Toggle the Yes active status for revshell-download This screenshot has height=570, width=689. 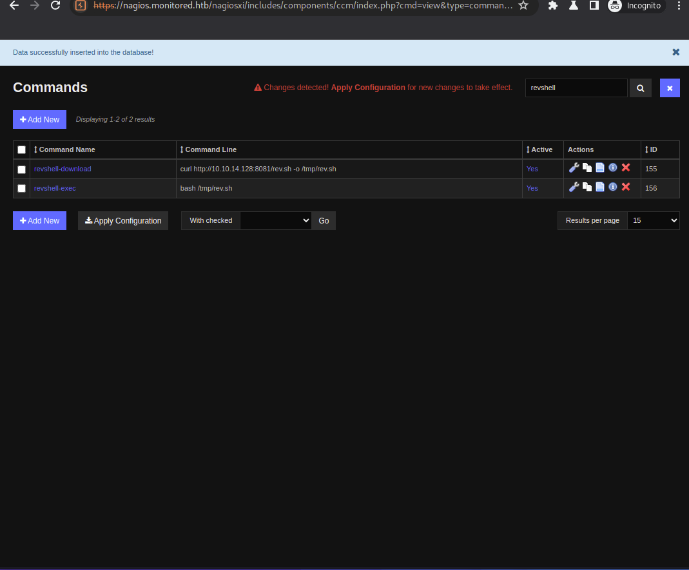(x=532, y=169)
